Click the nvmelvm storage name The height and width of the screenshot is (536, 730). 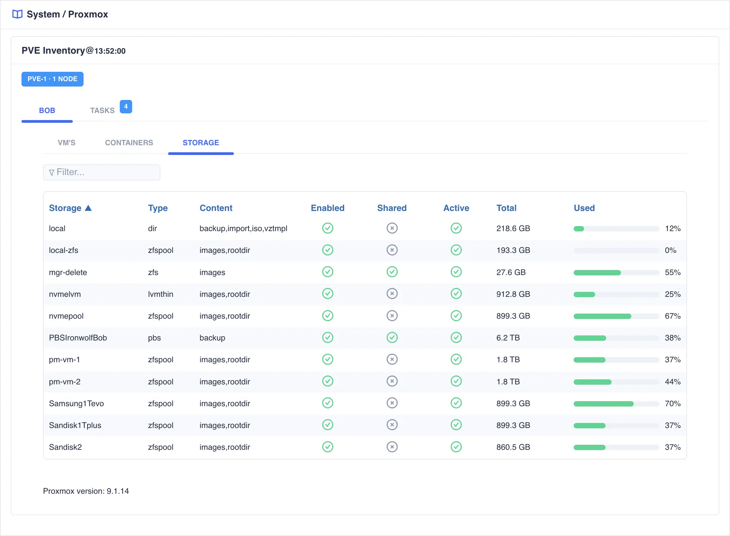tap(65, 294)
